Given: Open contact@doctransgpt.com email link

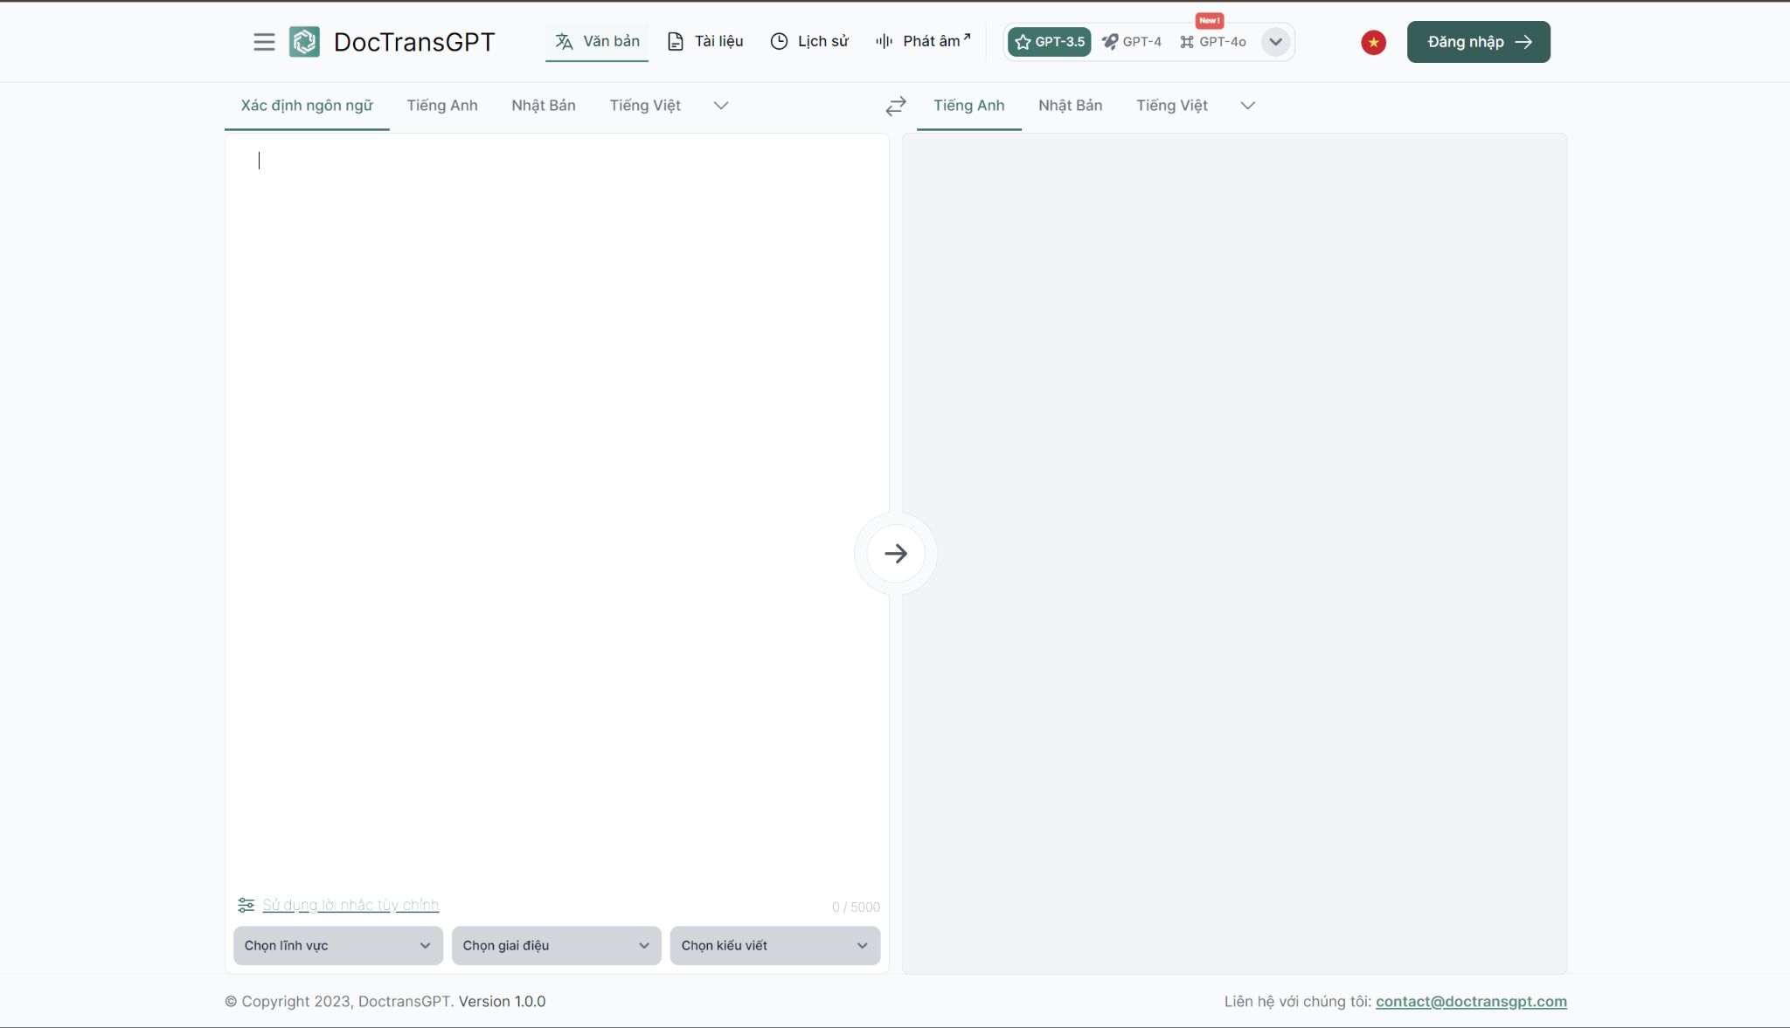Looking at the screenshot, I should 1471,1001.
